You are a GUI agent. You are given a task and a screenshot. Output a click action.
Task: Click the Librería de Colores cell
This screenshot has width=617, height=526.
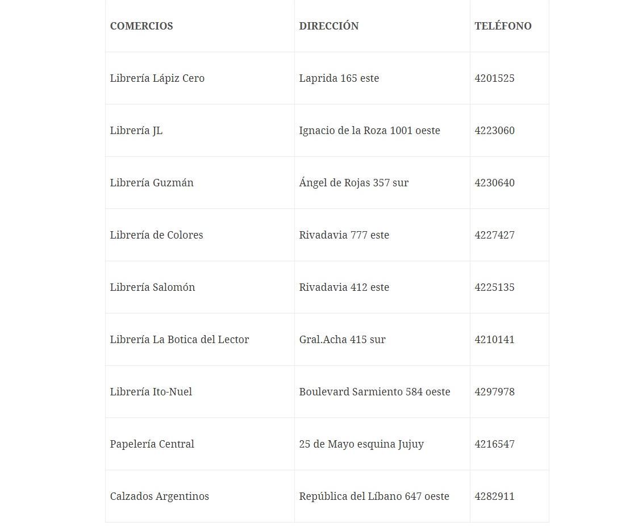[156, 235]
